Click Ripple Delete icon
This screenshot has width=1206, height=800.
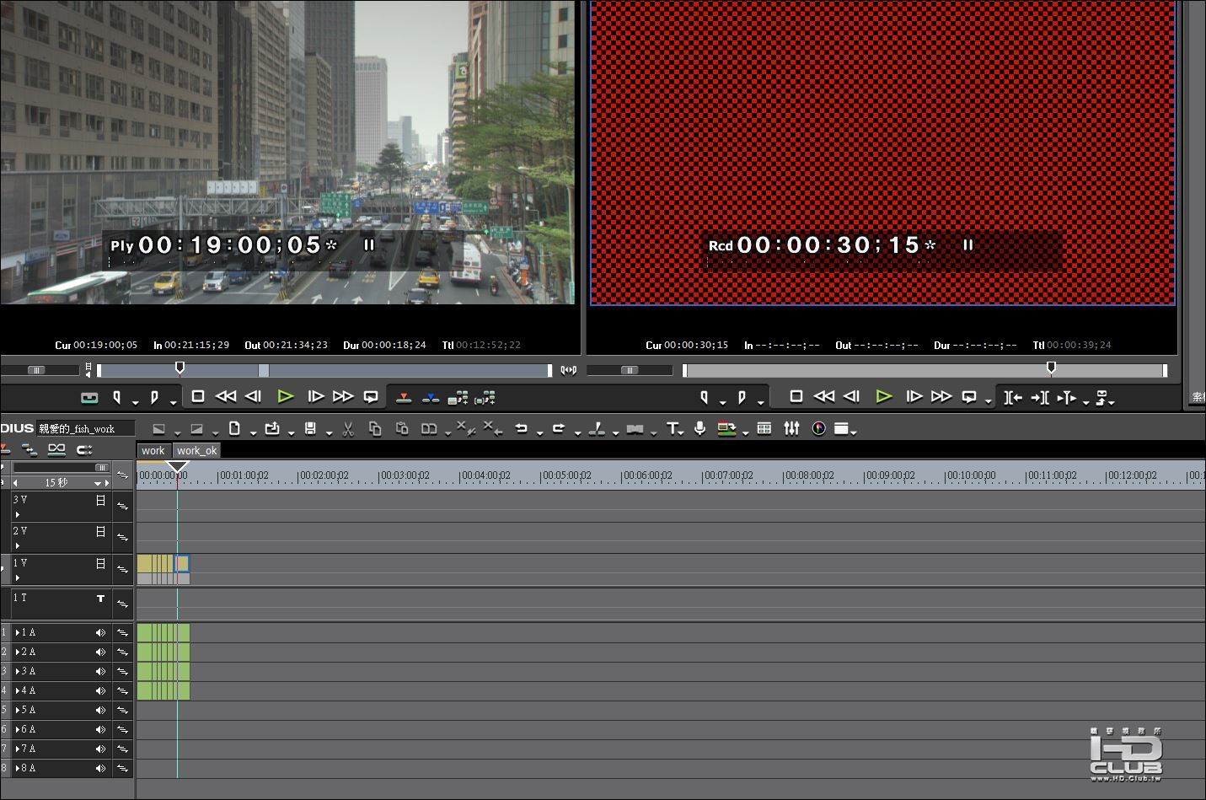coord(494,429)
